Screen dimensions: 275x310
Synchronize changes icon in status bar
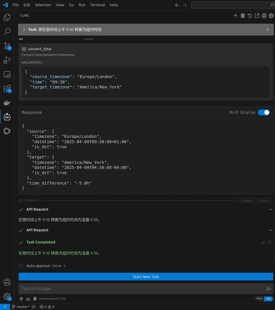pos(34,307)
